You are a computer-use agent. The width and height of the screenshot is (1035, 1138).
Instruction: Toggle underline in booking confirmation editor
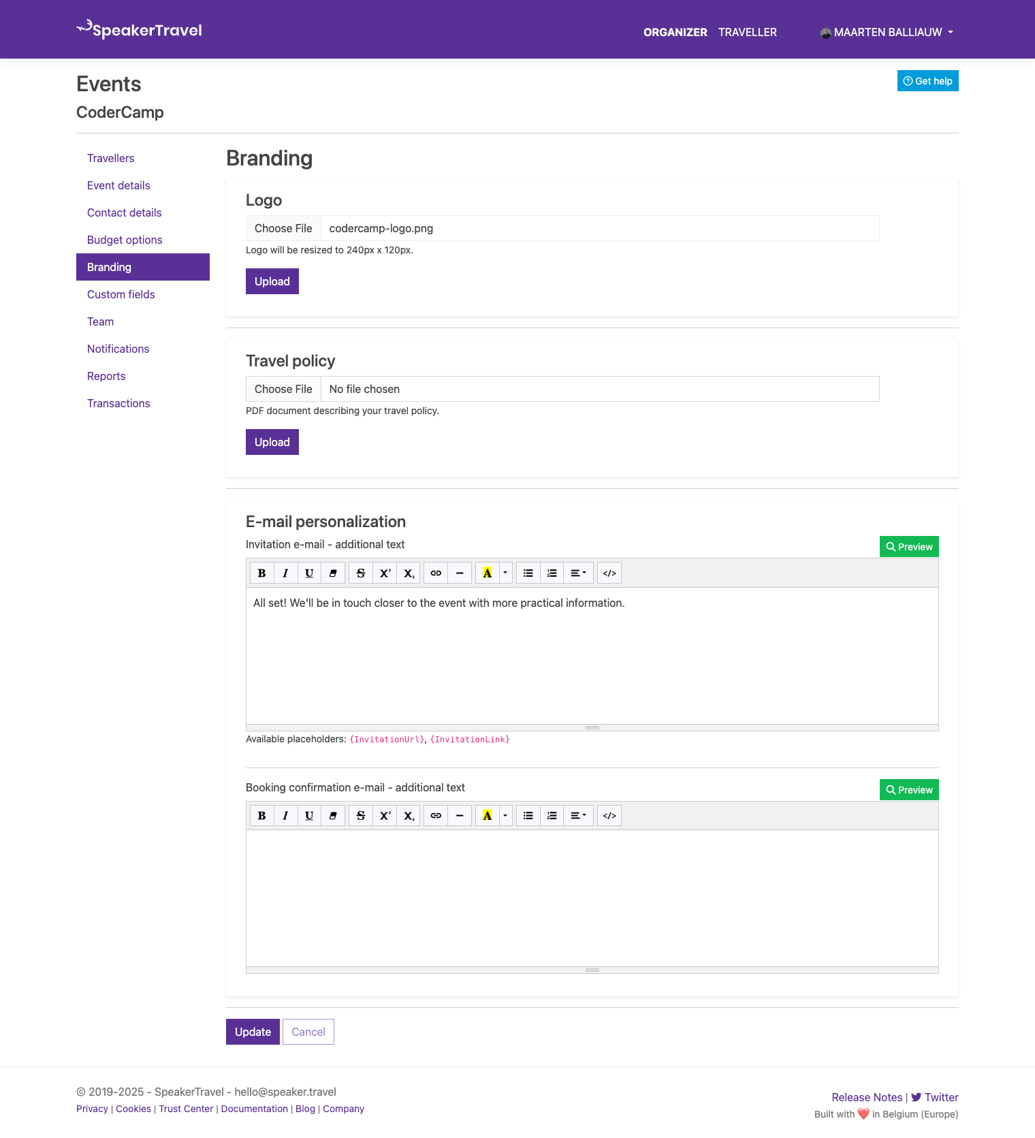pos(309,816)
